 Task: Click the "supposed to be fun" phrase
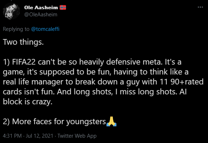[75, 72]
